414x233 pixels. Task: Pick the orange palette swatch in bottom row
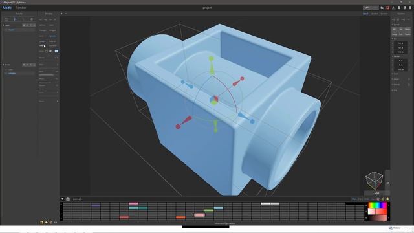[x=180, y=217]
